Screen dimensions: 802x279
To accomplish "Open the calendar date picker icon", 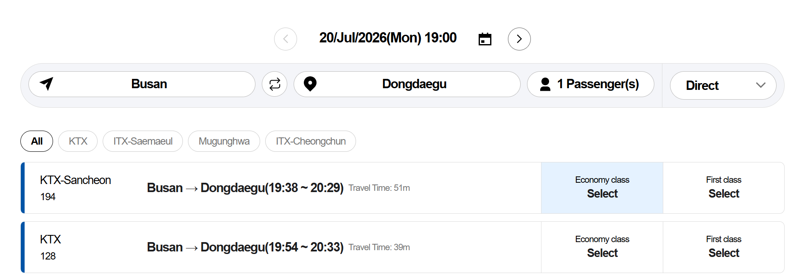I will 485,39.
